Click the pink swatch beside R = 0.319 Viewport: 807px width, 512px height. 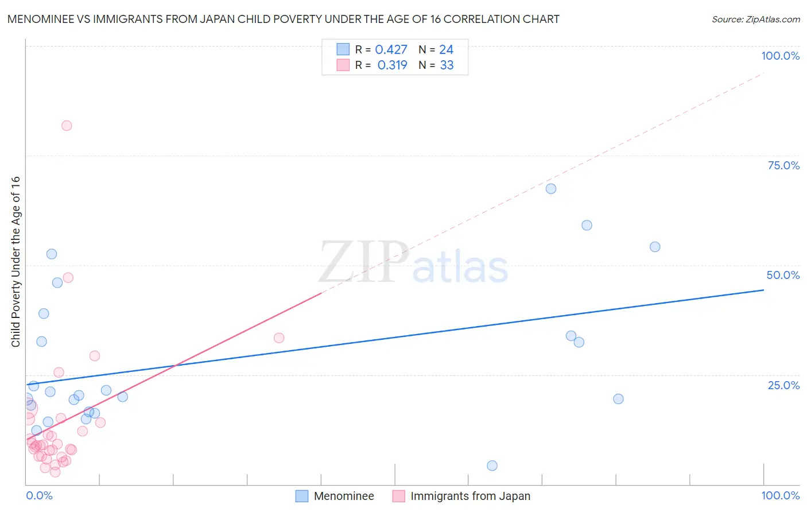343,65
